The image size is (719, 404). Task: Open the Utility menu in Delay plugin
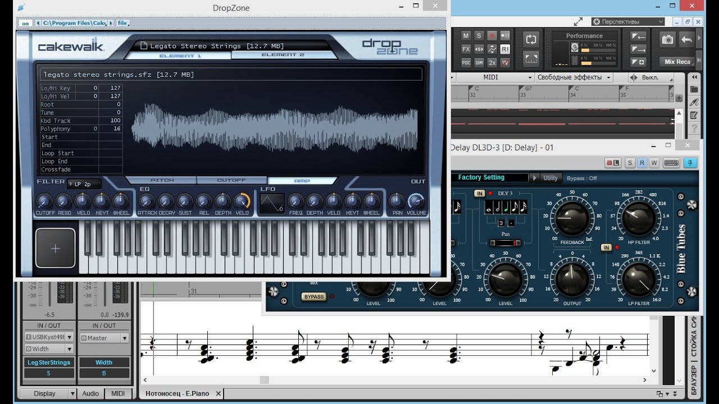550,178
